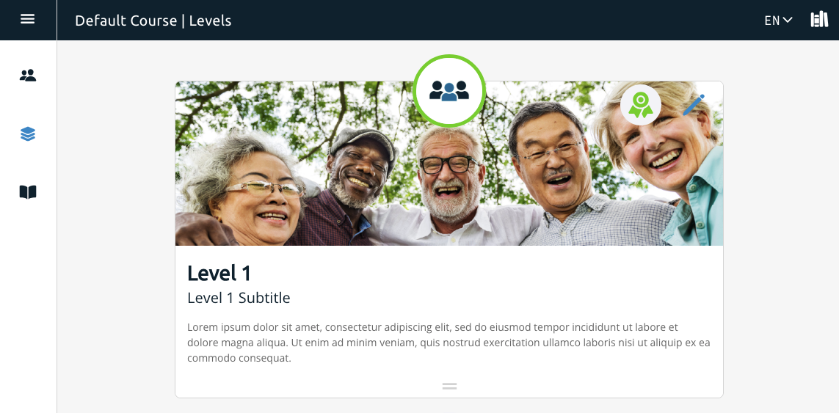
Task: Open the users sidebar icon
Action: click(28, 76)
